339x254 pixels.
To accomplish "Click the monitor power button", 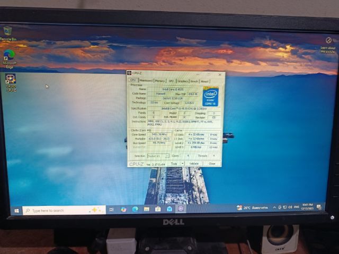I will (x=332, y=217).
